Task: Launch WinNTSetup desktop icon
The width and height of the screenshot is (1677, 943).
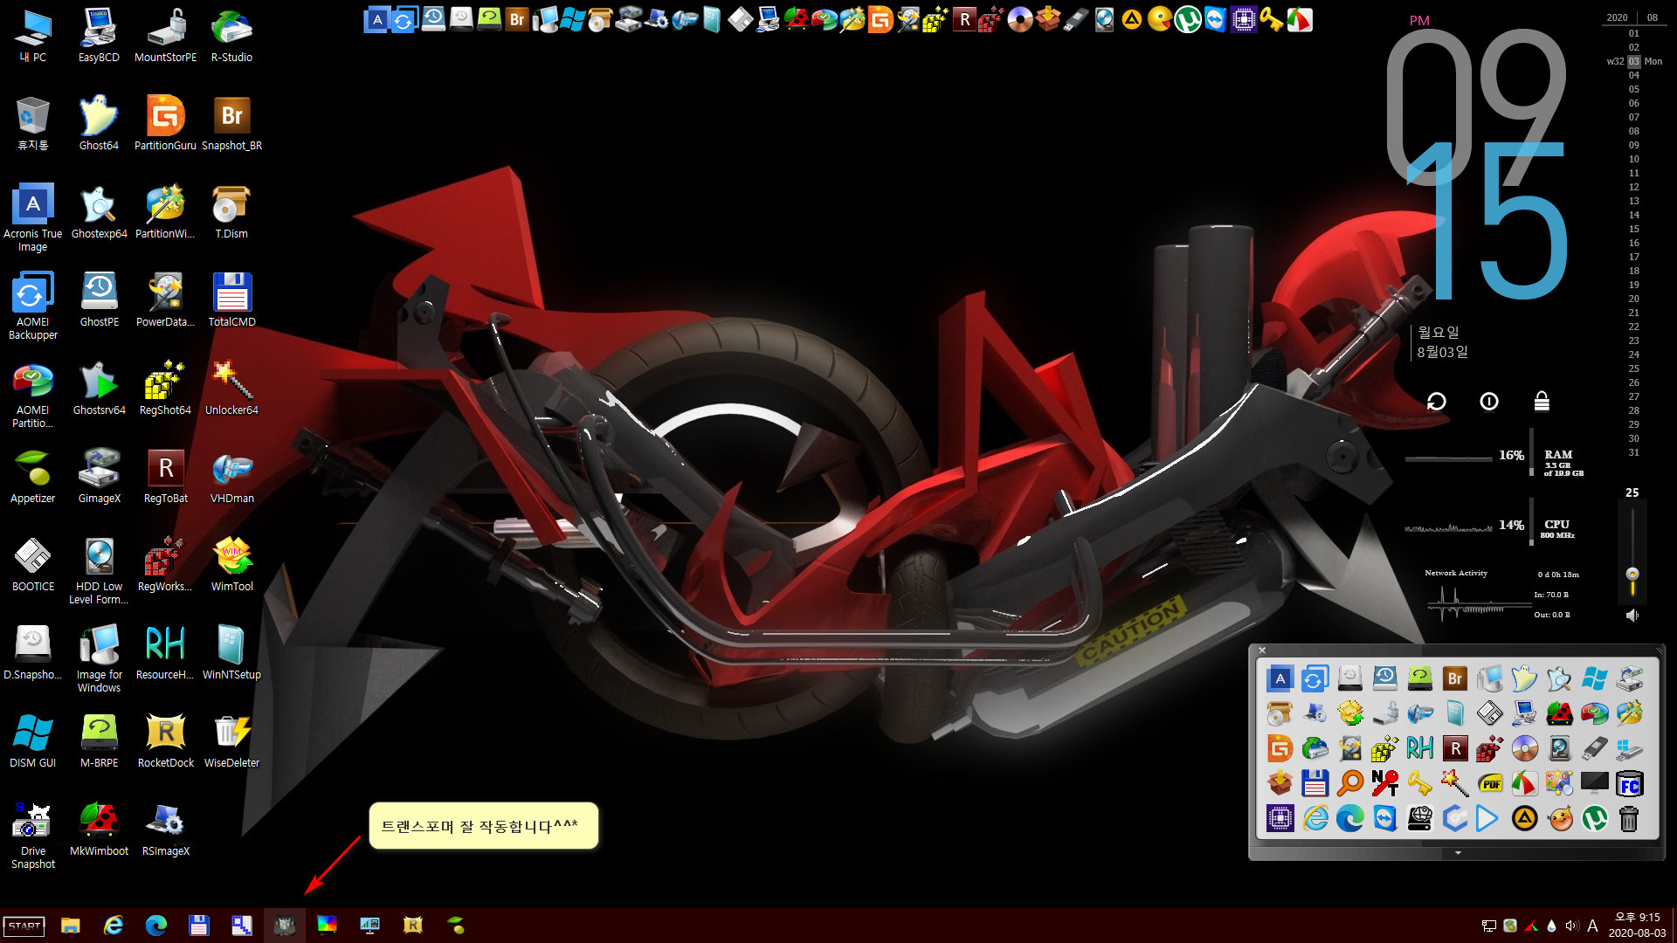Action: (x=231, y=653)
